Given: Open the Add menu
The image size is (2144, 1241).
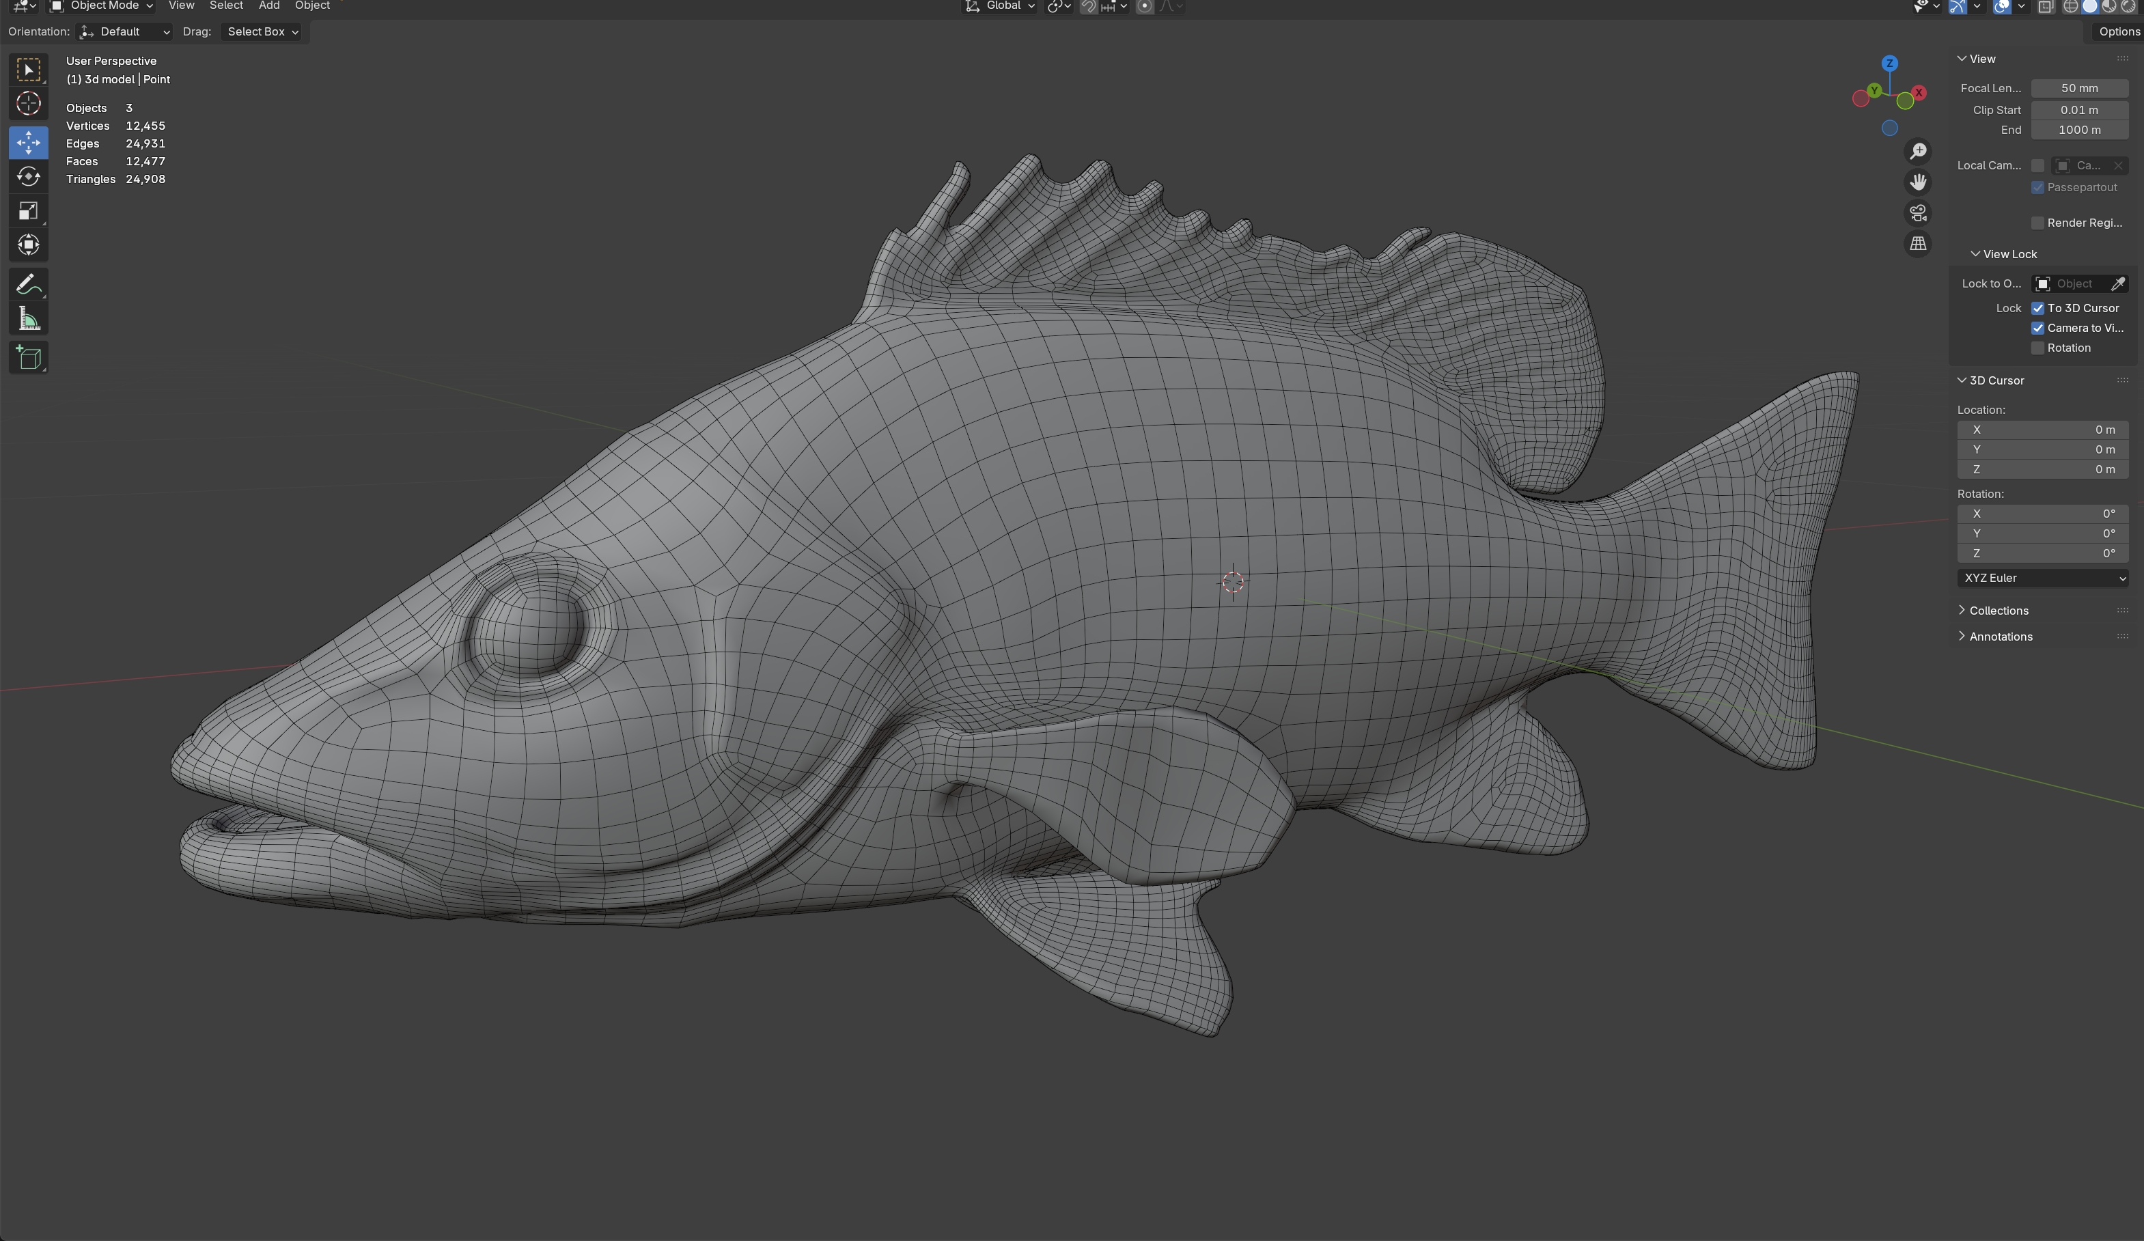Looking at the screenshot, I should point(269,6).
